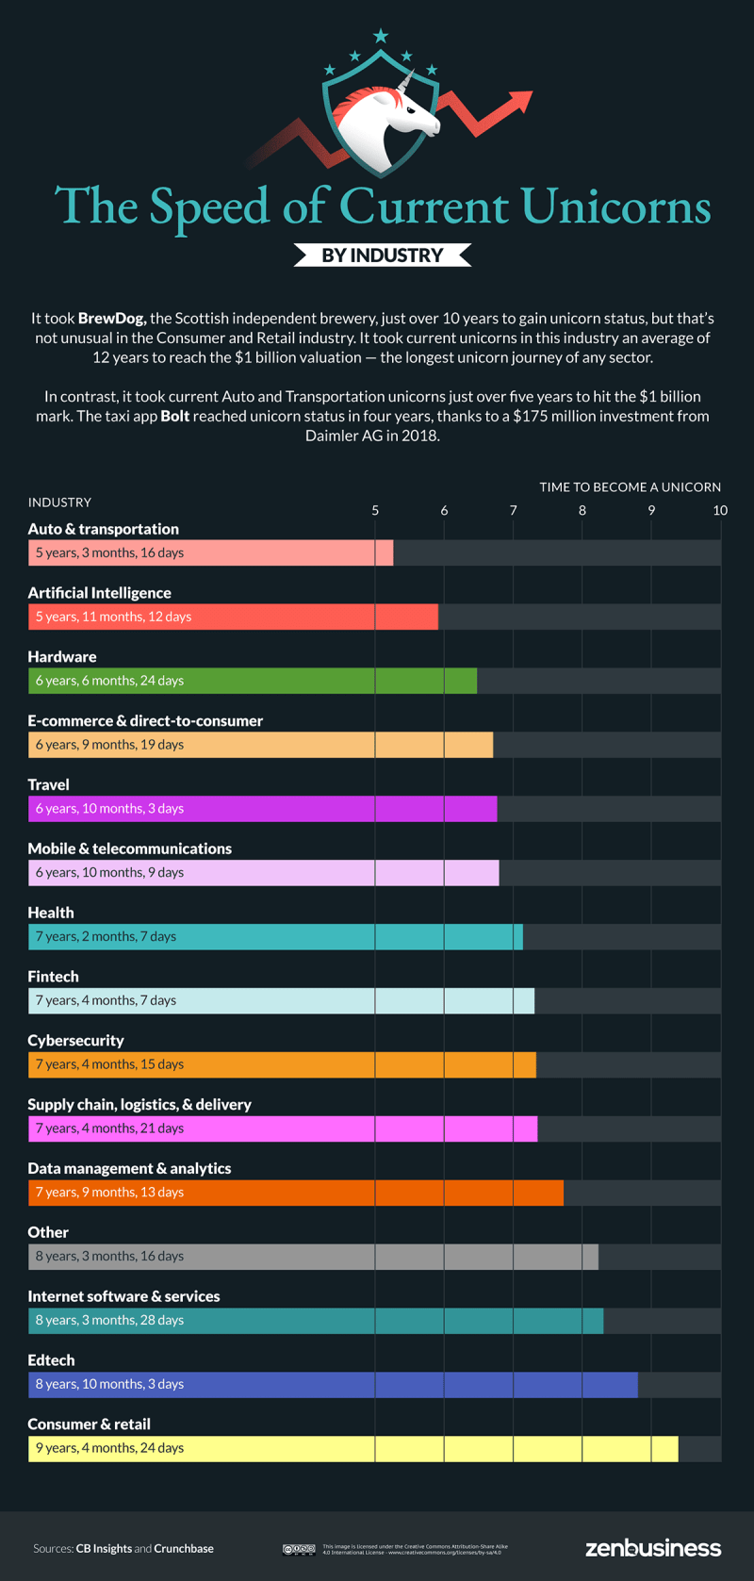Click the Creative Commons license icon
754x1581 pixels.
point(299,1548)
